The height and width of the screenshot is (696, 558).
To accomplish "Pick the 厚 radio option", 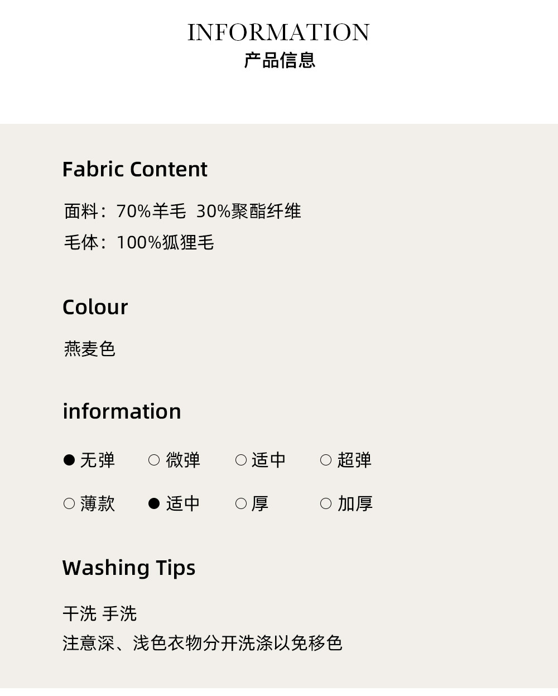I will [241, 503].
